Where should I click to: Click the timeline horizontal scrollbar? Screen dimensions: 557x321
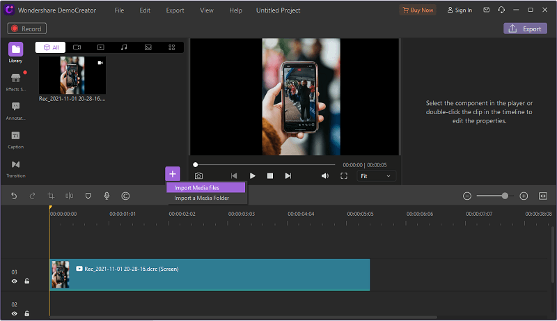point(243,317)
